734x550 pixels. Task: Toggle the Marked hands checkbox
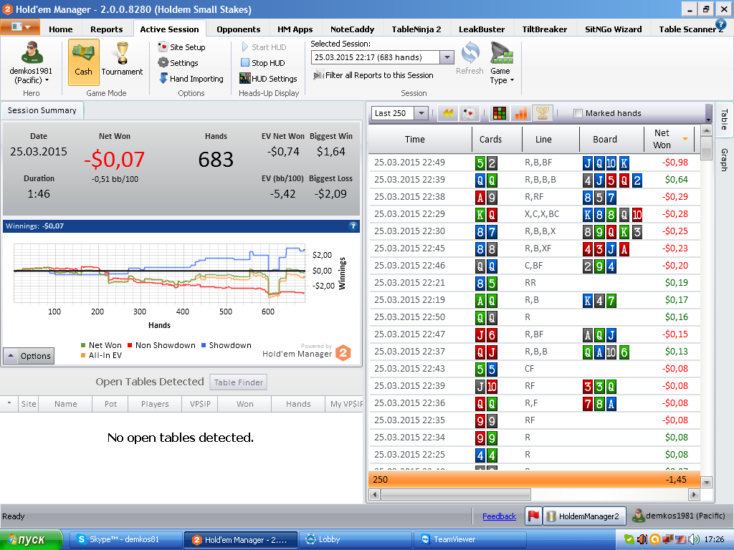578,113
